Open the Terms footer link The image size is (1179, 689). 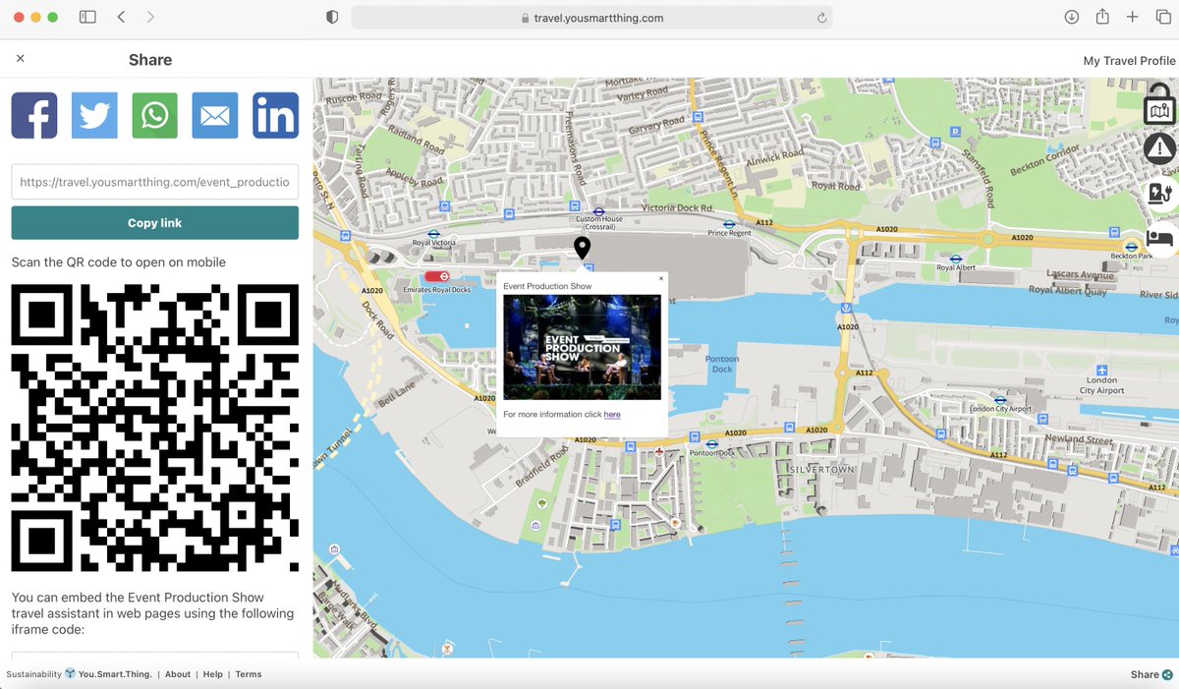click(249, 674)
